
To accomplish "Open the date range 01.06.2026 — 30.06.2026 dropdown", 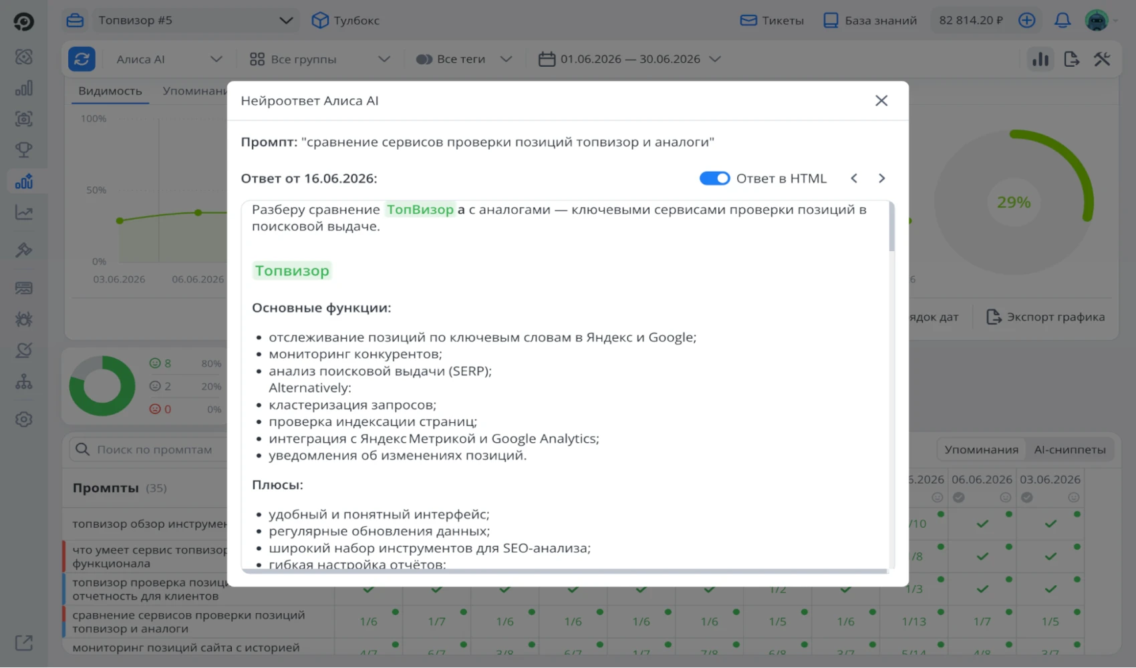I will [x=629, y=59].
